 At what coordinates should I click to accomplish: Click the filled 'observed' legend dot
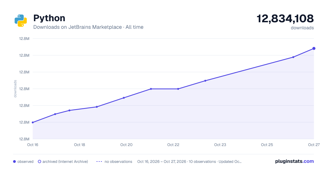(x=14, y=161)
